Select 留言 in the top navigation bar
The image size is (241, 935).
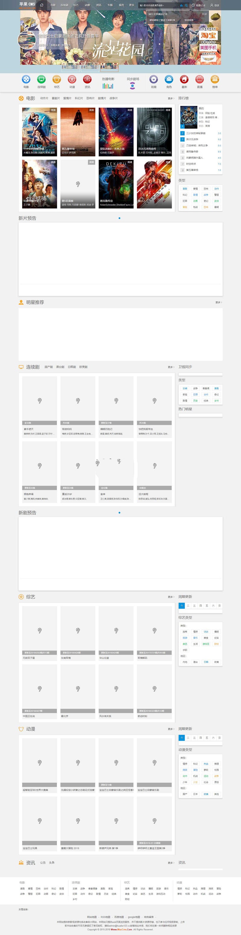(121, 5)
